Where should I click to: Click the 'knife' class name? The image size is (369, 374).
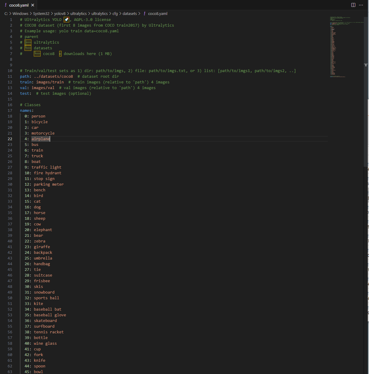(40, 361)
